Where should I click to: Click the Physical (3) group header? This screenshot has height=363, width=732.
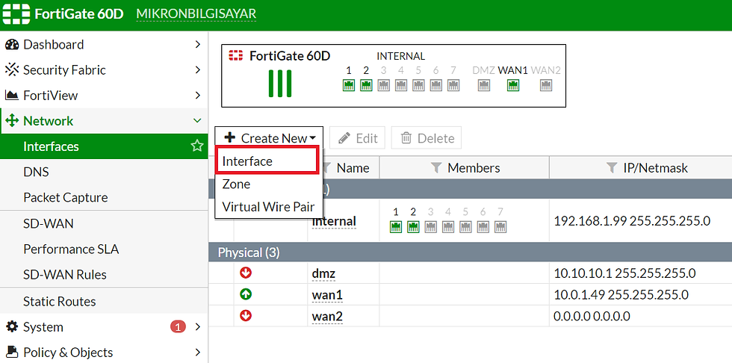pyautogui.click(x=470, y=252)
